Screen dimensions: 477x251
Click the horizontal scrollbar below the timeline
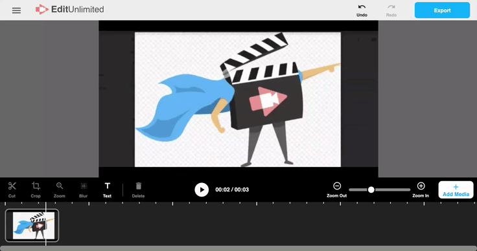click(238, 248)
